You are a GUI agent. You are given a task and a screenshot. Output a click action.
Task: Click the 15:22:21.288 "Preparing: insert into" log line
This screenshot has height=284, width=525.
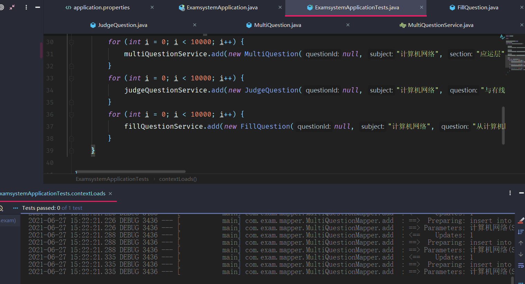(270, 243)
